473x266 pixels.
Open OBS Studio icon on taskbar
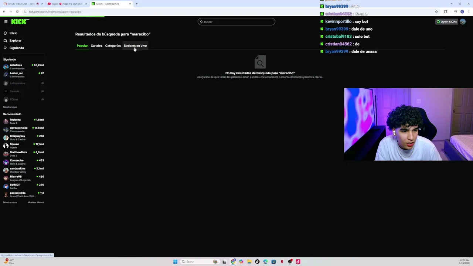290,262
